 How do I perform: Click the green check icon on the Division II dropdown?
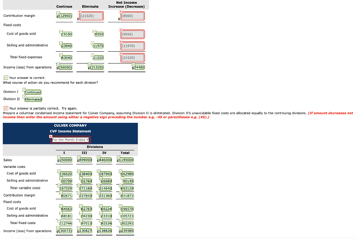(24, 97)
